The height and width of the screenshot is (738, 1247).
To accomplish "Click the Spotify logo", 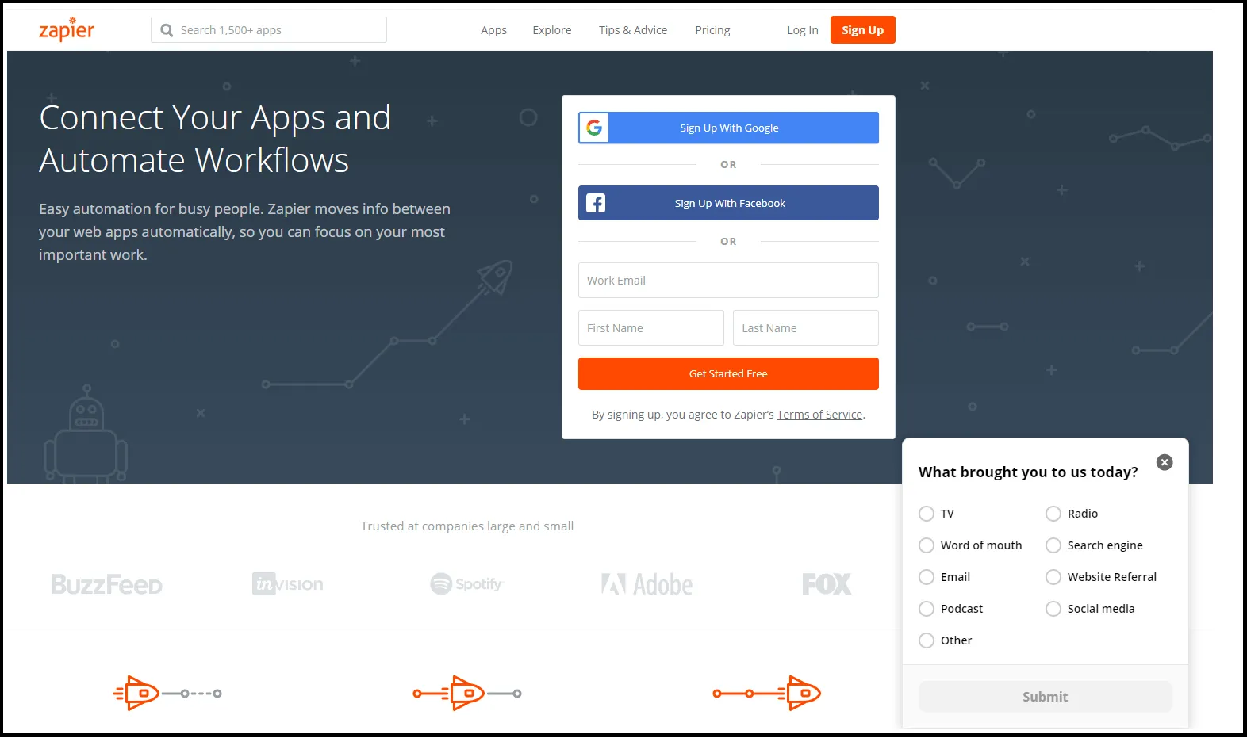I will (x=466, y=584).
